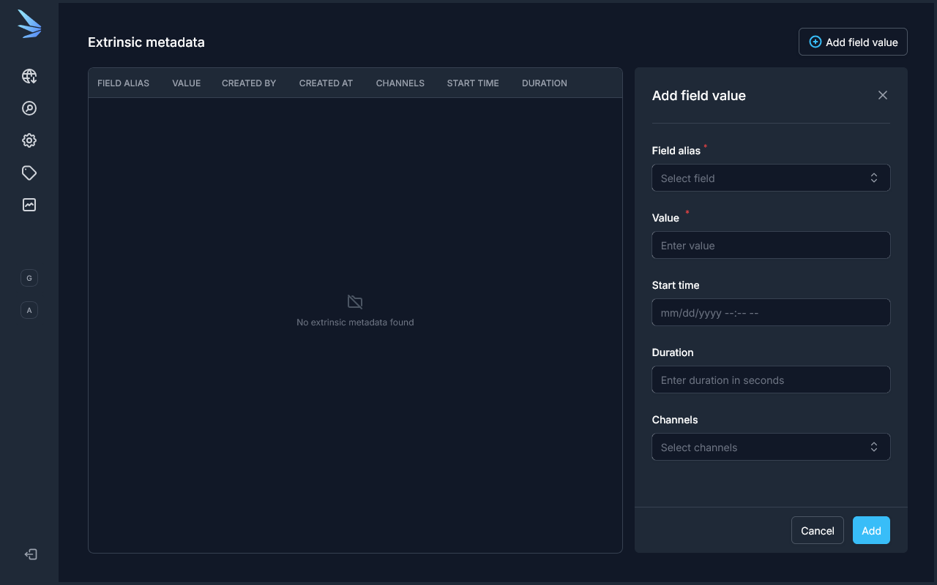Open the settings gear sidebar icon
The height and width of the screenshot is (585, 937).
point(29,140)
